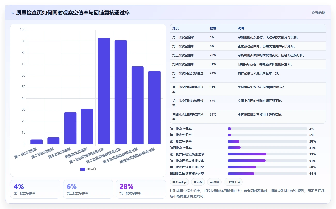The height and width of the screenshot is (209, 336).
Task: Click the 4% value in the table
Action: tap(212, 37)
